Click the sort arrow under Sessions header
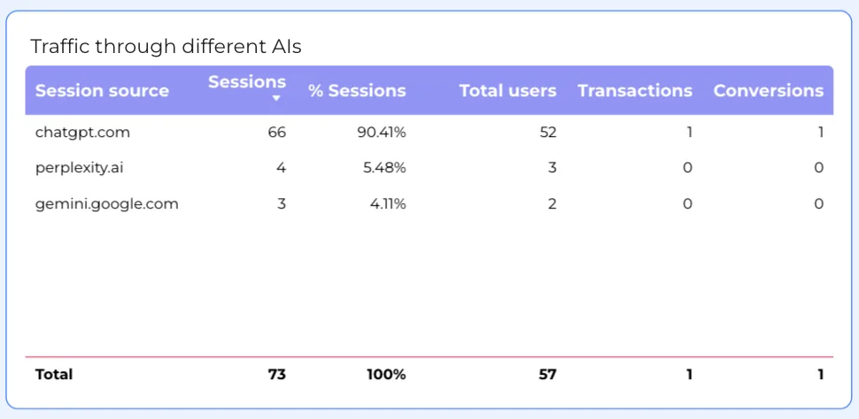This screenshot has width=859, height=419. 276,99
